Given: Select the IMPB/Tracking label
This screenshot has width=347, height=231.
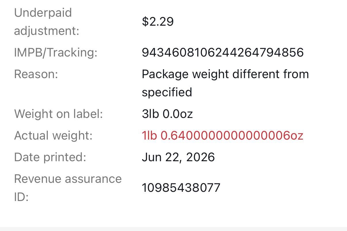Looking at the screenshot, I should 56,53.
